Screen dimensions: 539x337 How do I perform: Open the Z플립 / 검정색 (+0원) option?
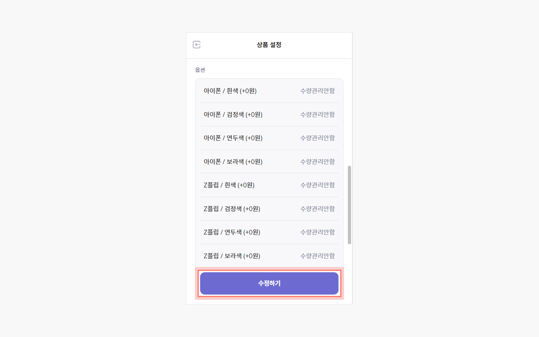pos(269,209)
